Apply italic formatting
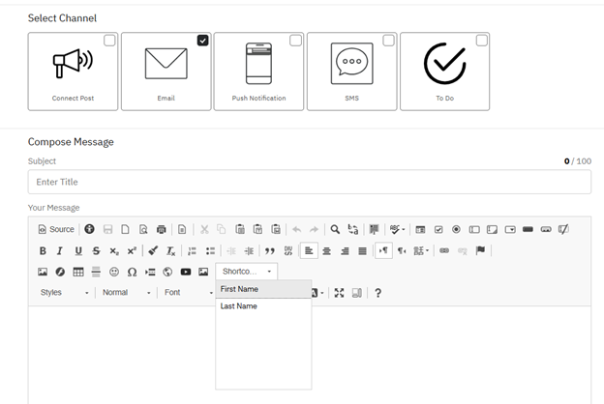 click(x=61, y=251)
